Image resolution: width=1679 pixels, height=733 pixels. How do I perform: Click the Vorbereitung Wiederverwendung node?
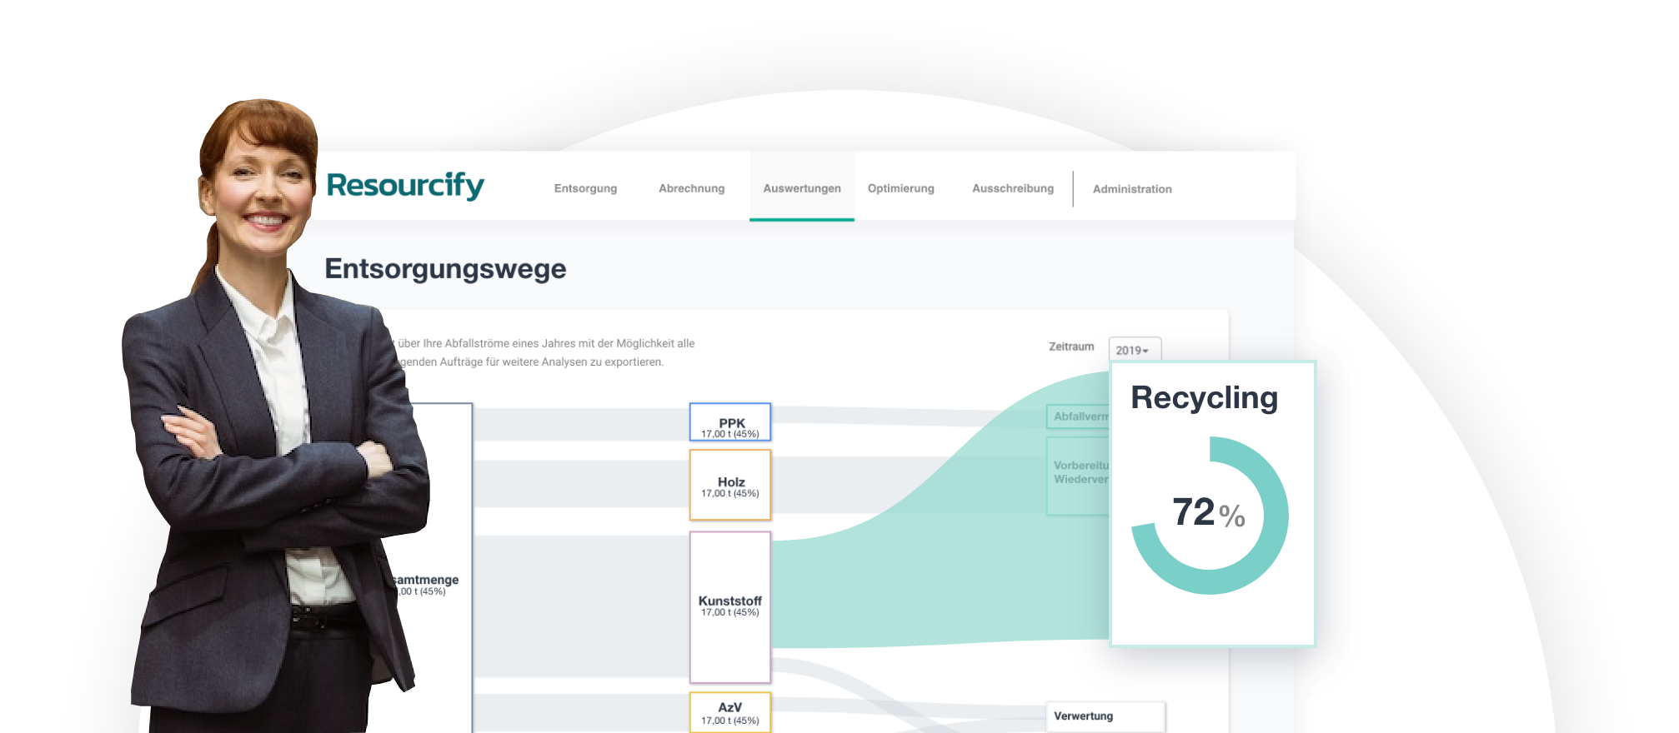1079,475
